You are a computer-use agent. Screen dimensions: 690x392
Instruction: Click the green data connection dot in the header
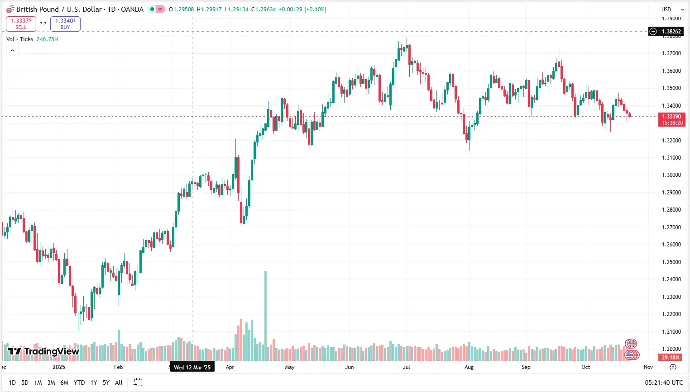tap(151, 9)
